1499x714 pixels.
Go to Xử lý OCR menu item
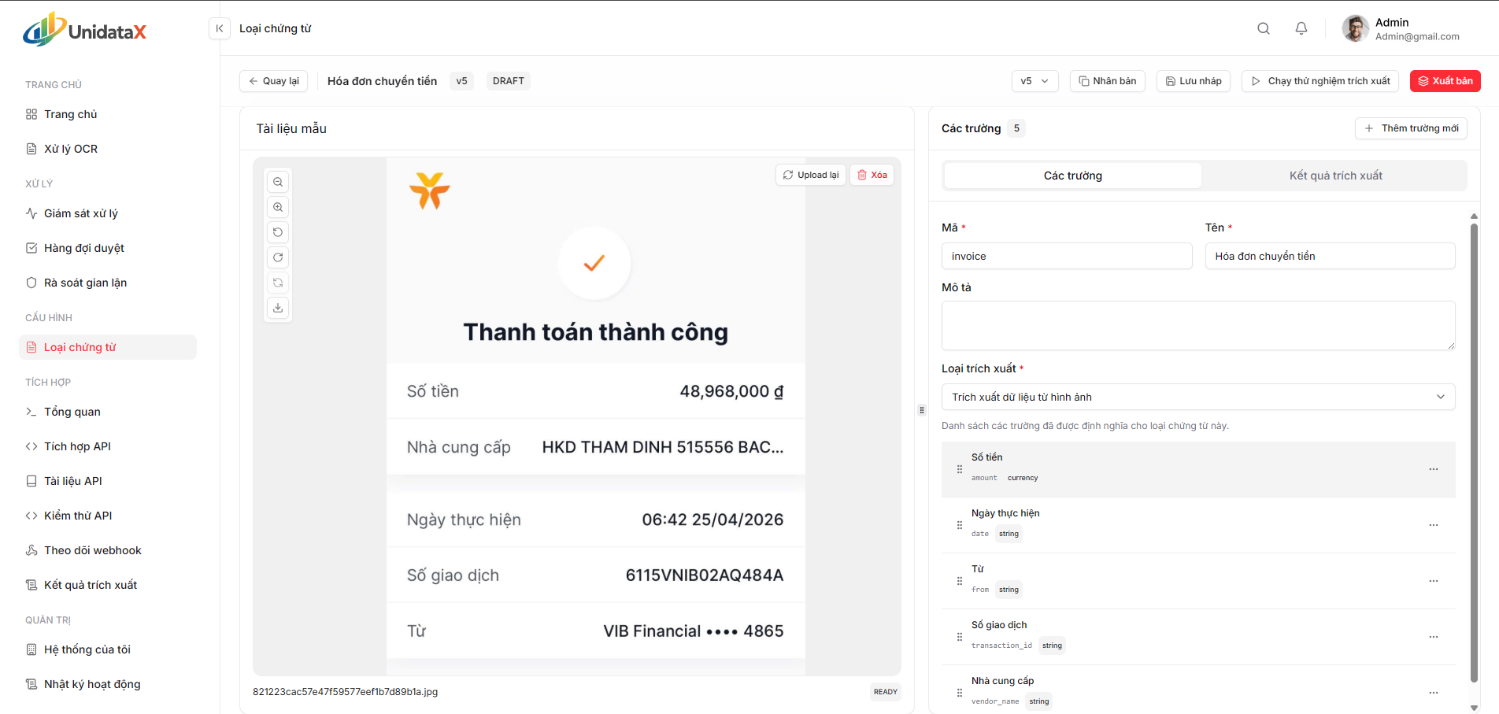(x=108, y=149)
